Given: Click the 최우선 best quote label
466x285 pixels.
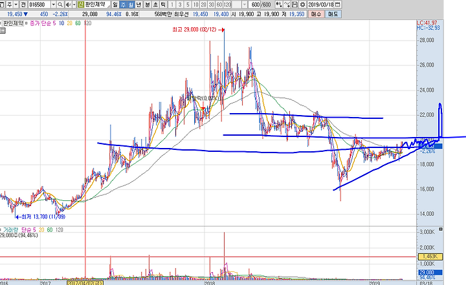Looking at the screenshot, I should 181,14.
